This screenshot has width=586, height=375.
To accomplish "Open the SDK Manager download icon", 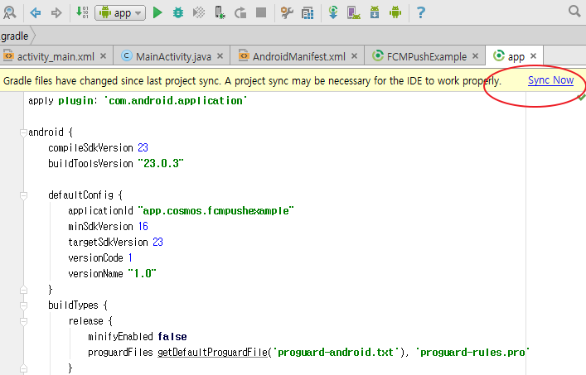I will [375, 12].
